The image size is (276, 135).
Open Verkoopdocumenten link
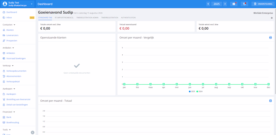pyautogui.click(x=16, y=71)
